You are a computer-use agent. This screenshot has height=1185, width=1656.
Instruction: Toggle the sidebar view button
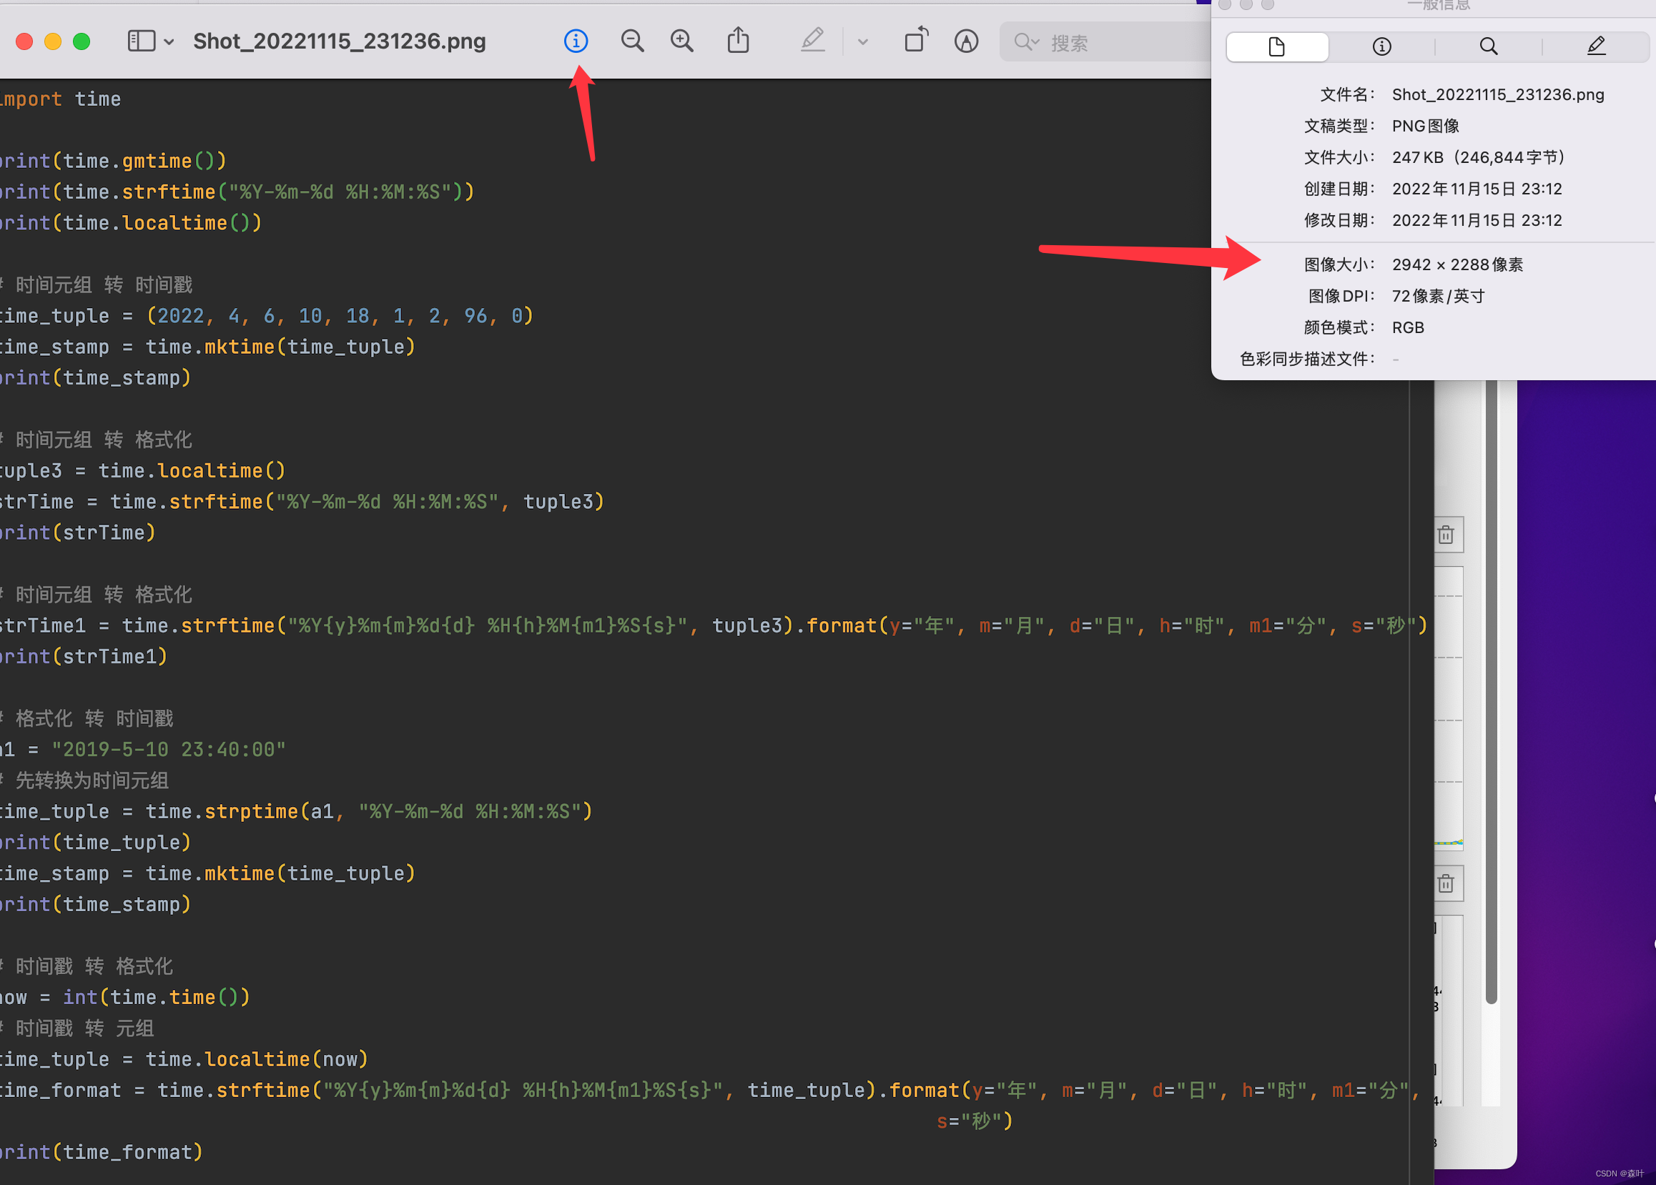pos(141,41)
